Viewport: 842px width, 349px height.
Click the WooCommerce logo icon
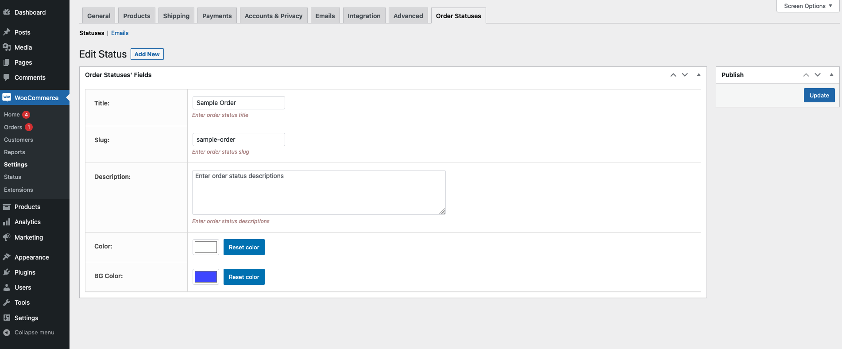7,97
